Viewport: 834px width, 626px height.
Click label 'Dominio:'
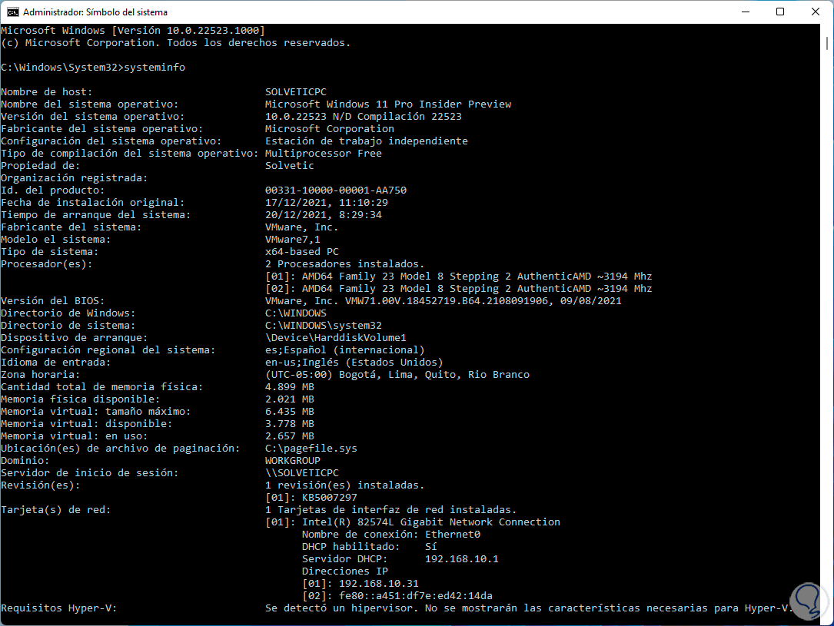pyautogui.click(x=25, y=460)
